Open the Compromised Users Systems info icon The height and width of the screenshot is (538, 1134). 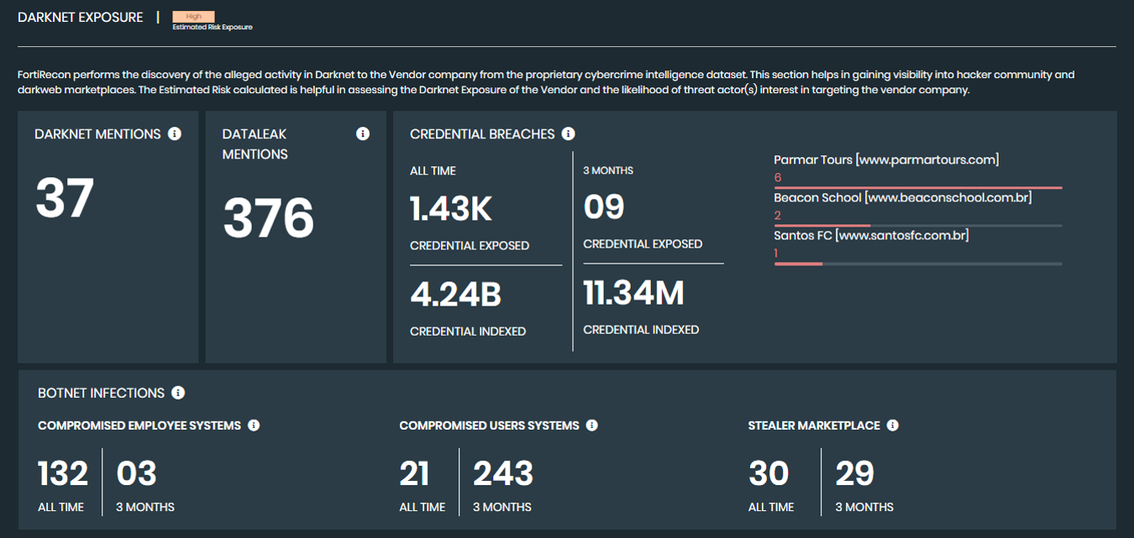click(x=594, y=425)
